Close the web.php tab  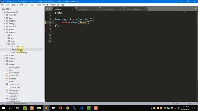tap(73, 9)
